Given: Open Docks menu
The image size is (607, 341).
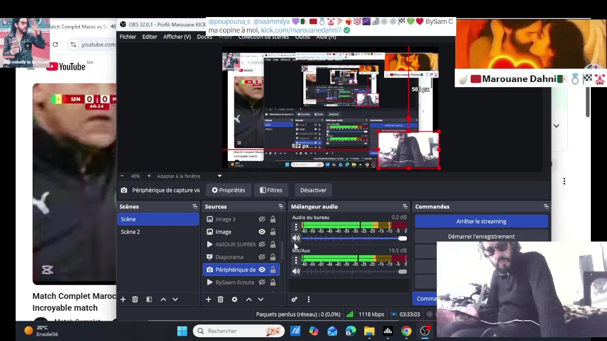Looking at the screenshot, I should coord(204,36).
